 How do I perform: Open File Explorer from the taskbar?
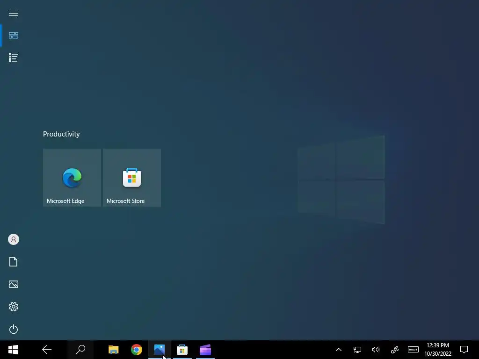coord(114,350)
